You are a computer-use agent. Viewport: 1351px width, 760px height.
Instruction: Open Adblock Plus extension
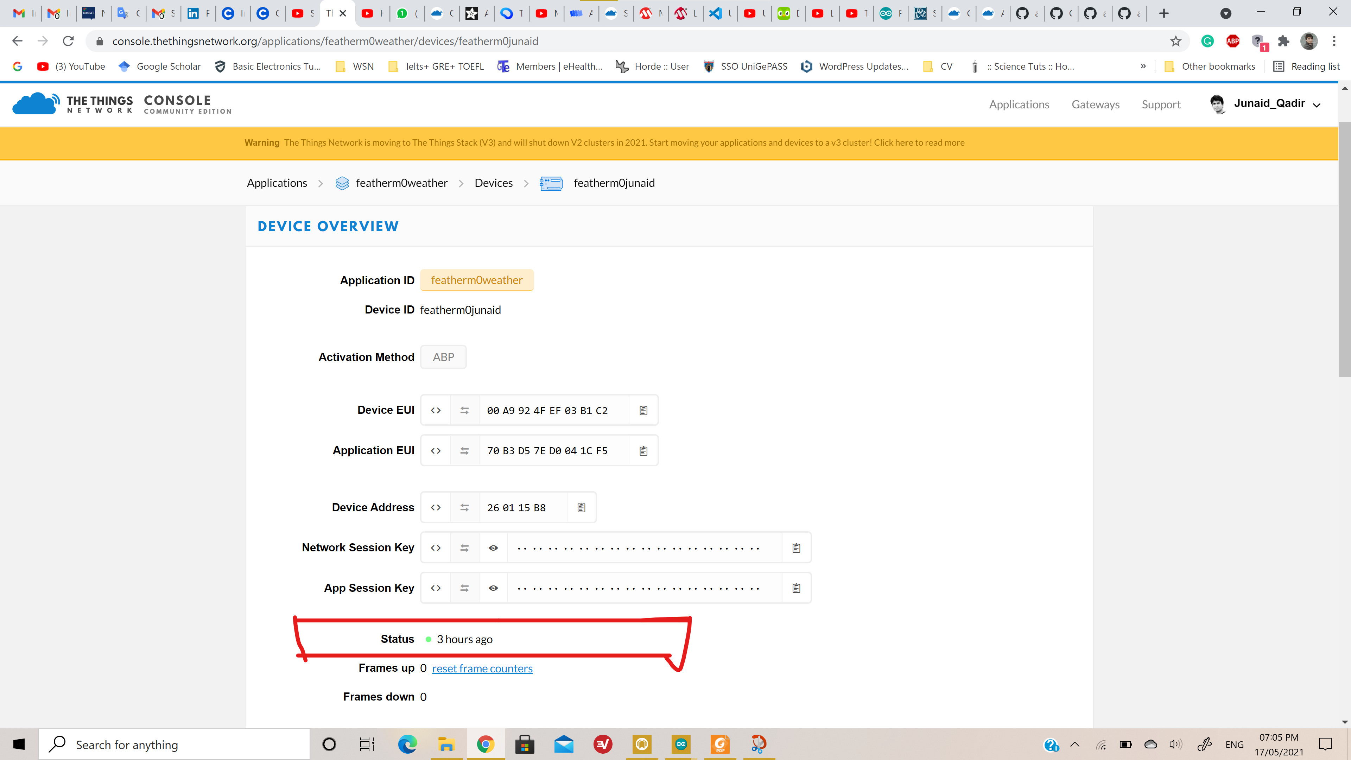tap(1232, 41)
